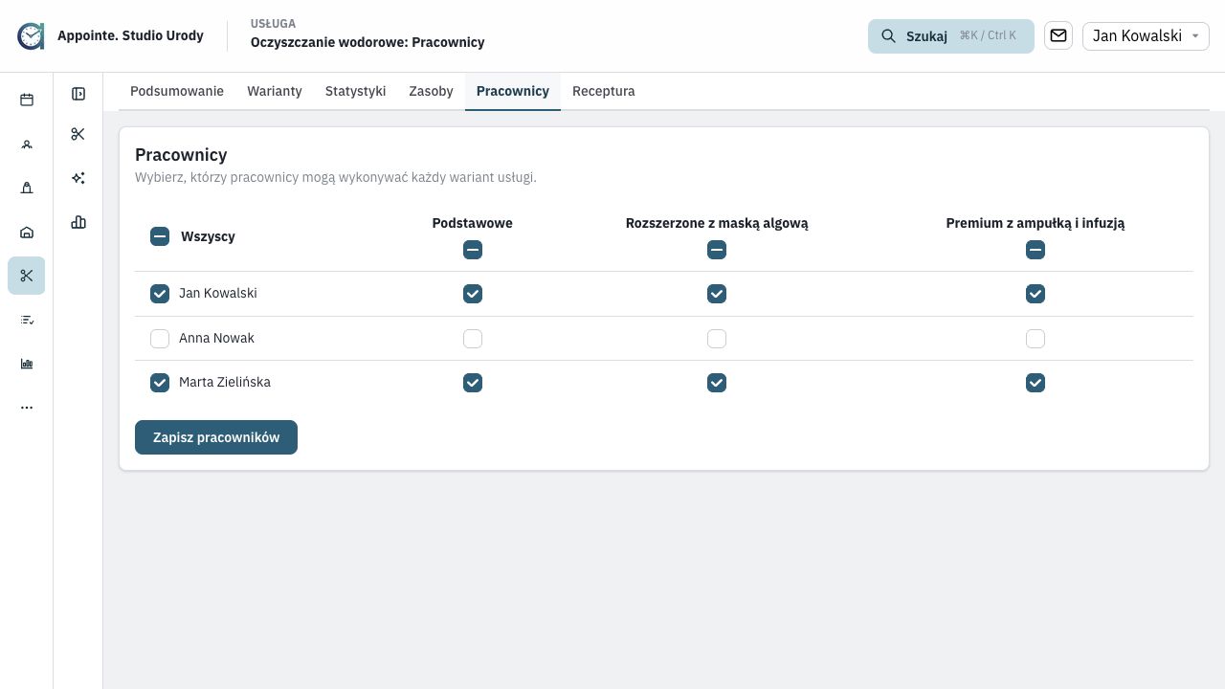Switch to the Warianty tab
Screen dimensions: 1225x689
pos(275,91)
